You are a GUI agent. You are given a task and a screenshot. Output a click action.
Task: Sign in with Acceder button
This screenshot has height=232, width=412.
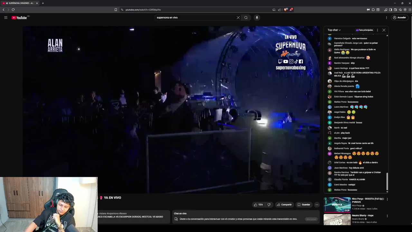[399, 17]
